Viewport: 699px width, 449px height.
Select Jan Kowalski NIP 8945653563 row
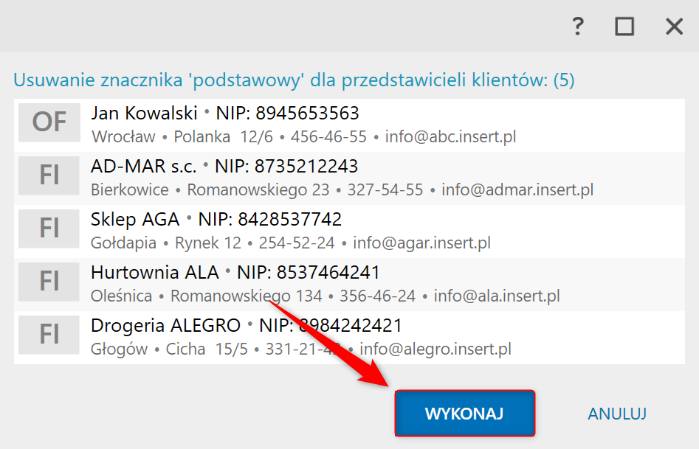[350, 125]
